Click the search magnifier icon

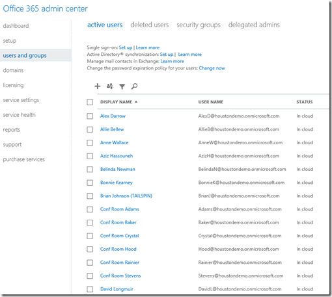pos(134,86)
